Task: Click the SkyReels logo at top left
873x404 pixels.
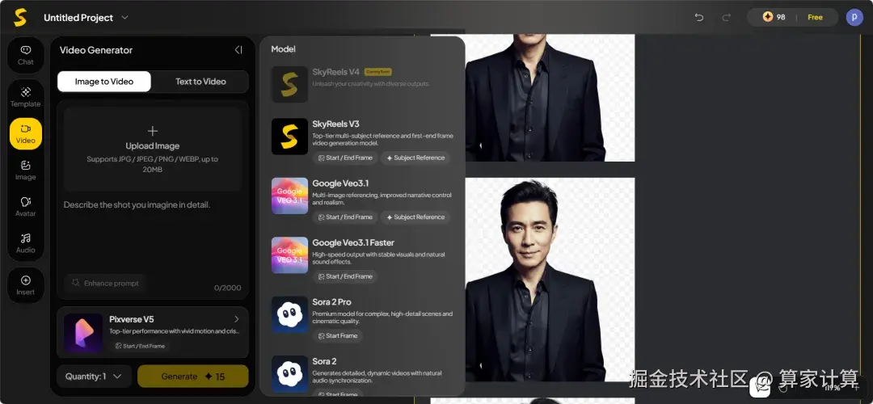Action: click(x=20, y=18)
